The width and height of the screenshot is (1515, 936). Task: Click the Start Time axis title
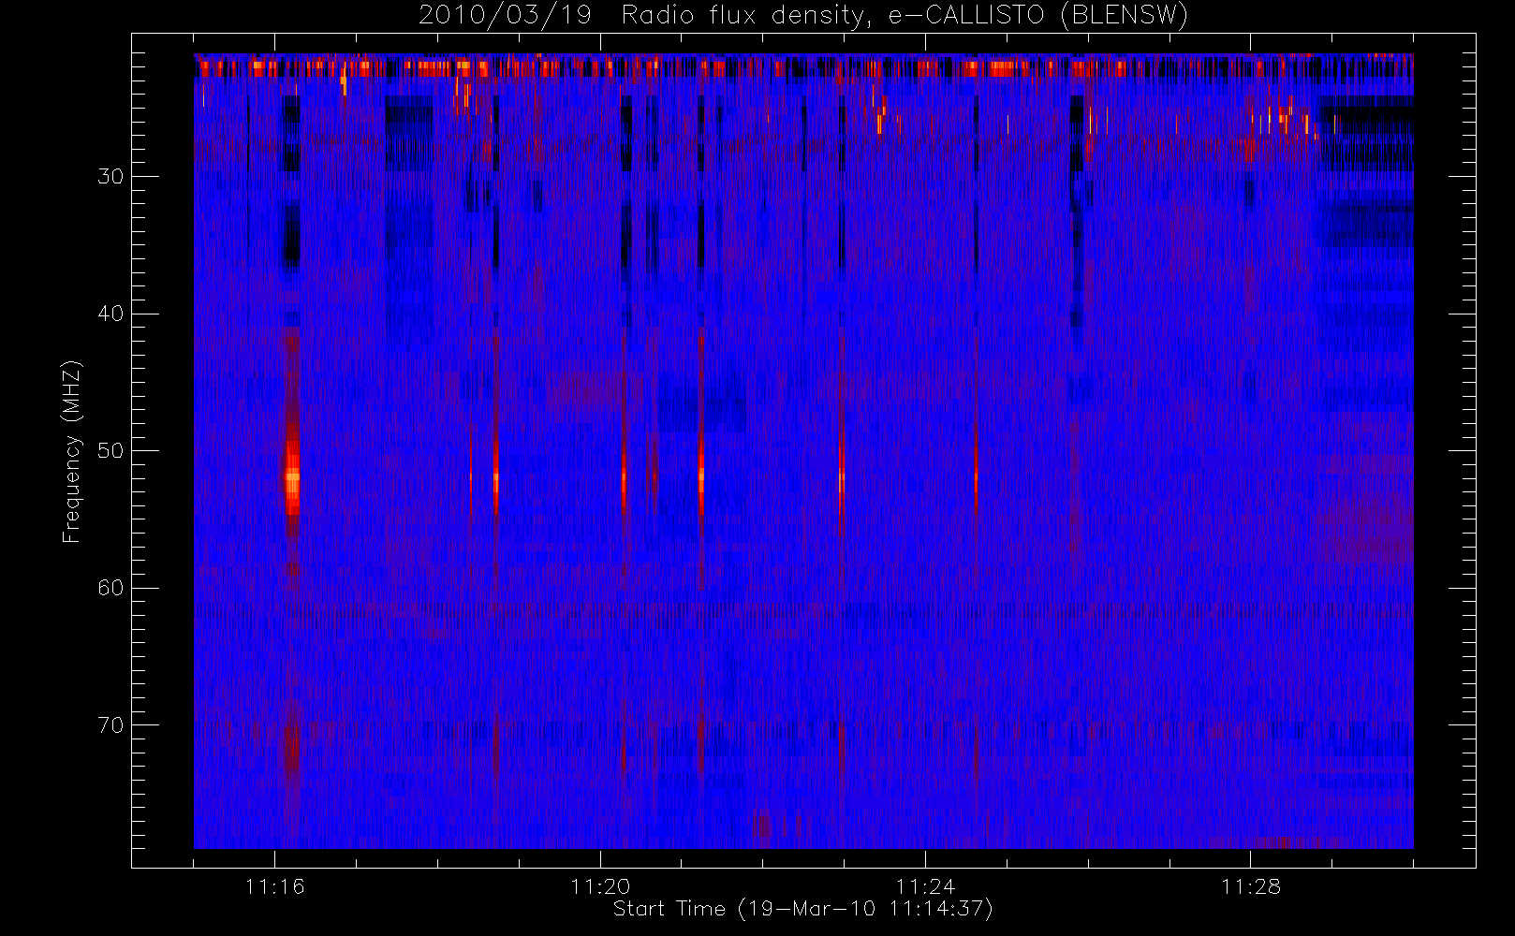[802, 909]
